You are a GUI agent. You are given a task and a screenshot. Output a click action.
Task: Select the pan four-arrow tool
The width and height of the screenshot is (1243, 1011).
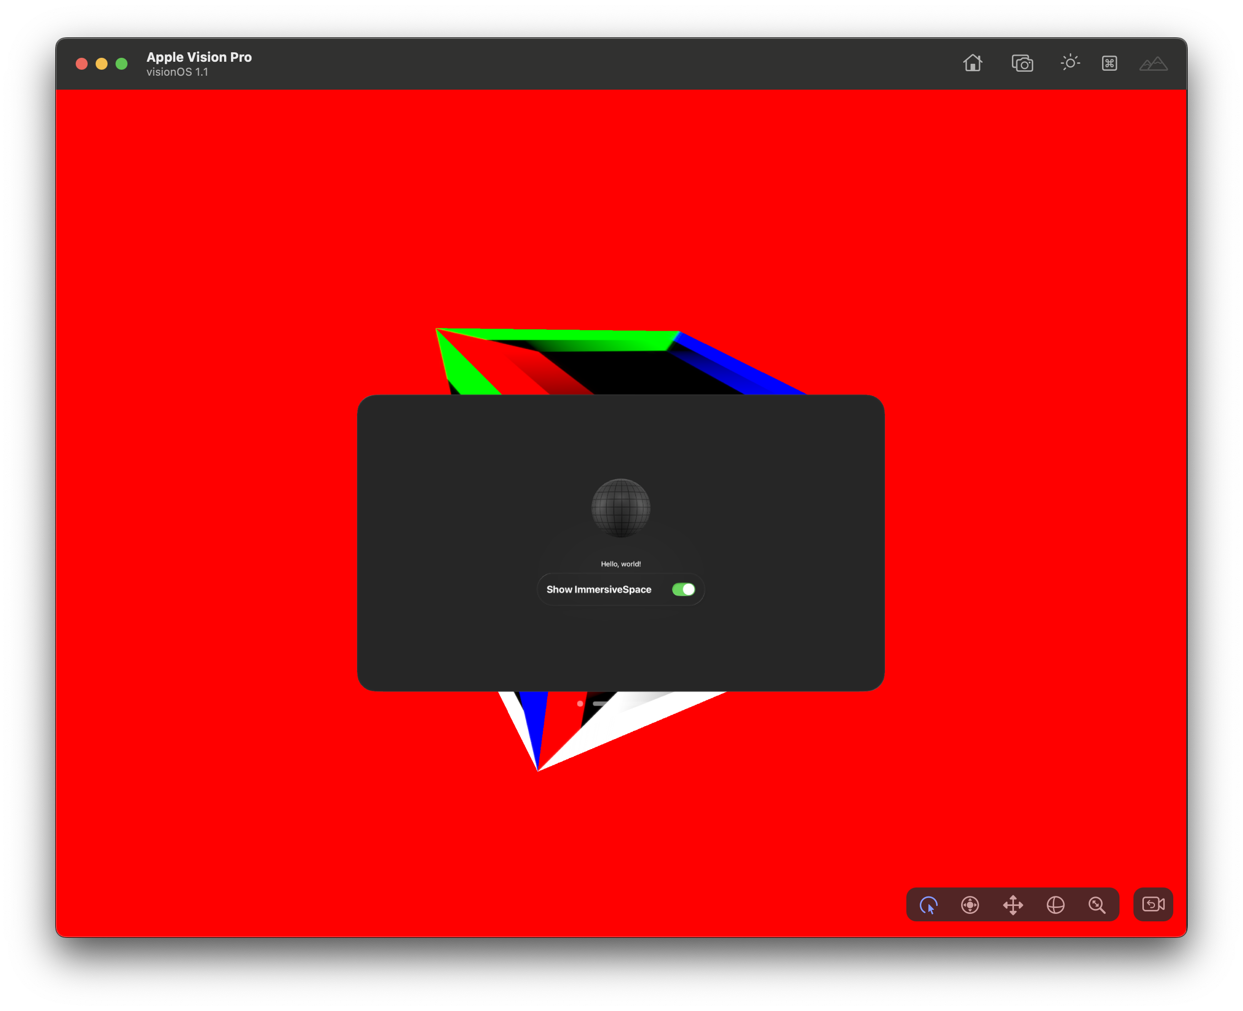1013,905
